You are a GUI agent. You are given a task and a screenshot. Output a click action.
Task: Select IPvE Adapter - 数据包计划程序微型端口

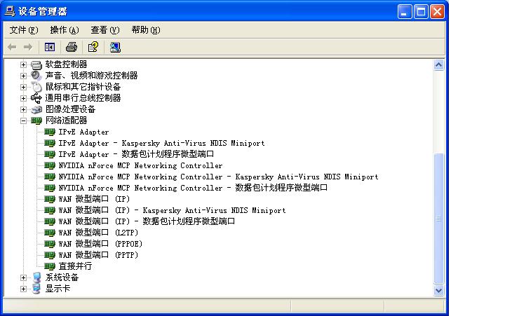[x=136, y=154]
